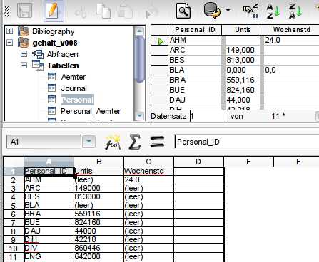Click cell B7 containing 824160
The image size is (319, 262).
point(99,223)
